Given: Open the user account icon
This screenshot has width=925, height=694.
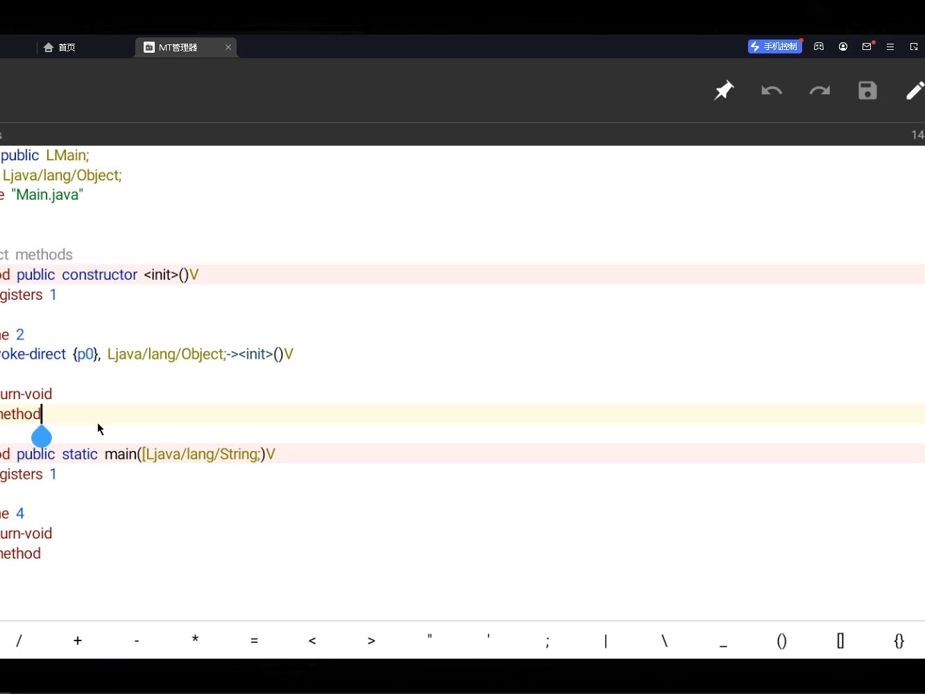Looking at the screenshot, I should (842, 46).
